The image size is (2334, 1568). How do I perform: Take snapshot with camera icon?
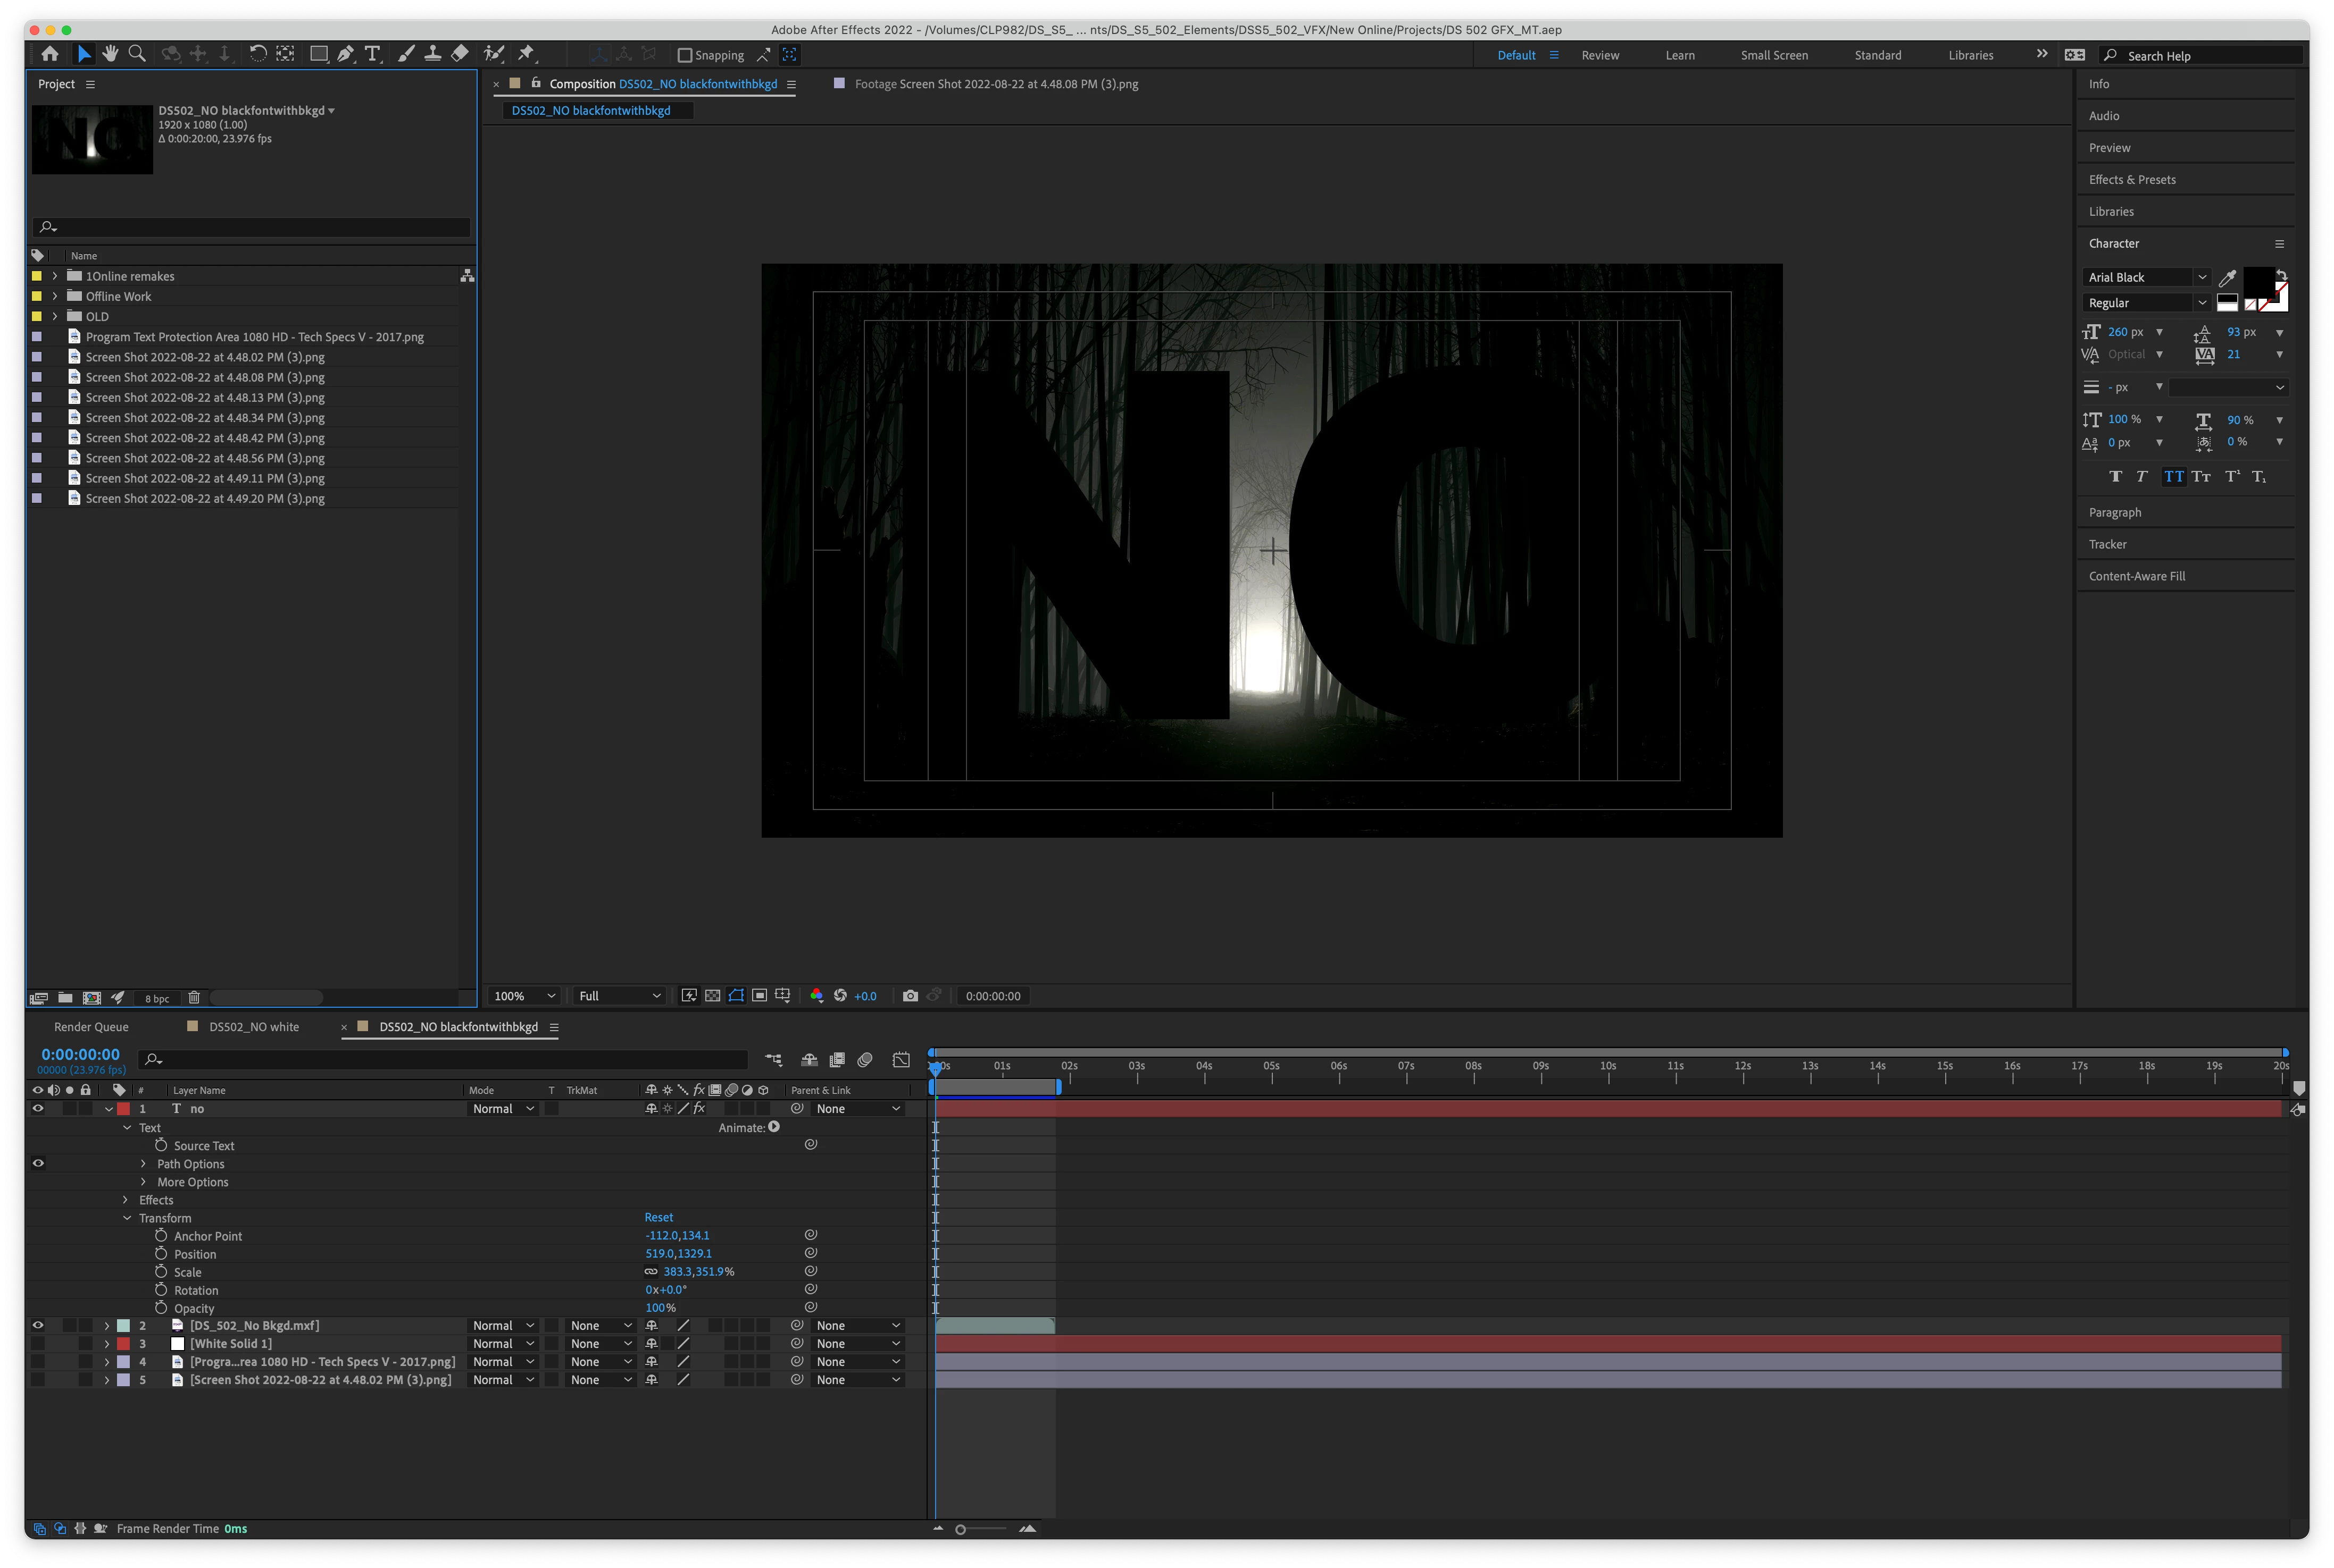(x=910, y=996)
